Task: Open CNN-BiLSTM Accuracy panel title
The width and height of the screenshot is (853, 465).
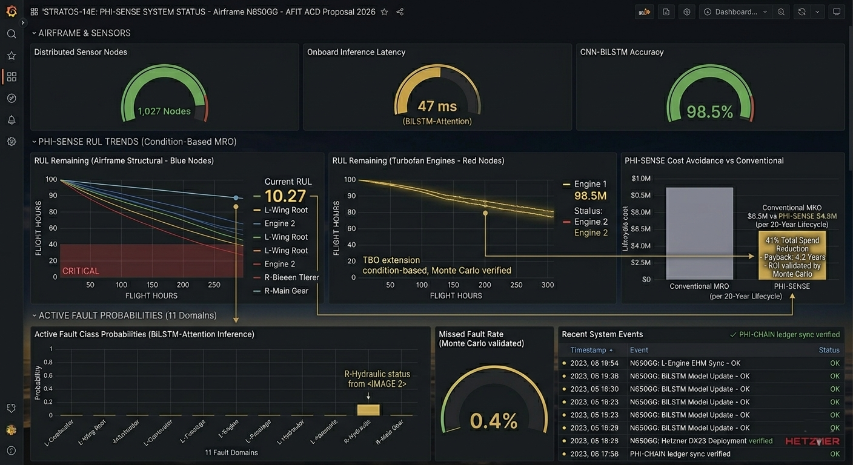Action: pyautogui.click(x=622, y=52)
